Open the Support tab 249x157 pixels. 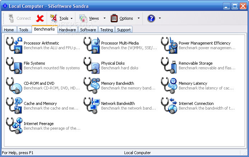(x=124, y=30)
